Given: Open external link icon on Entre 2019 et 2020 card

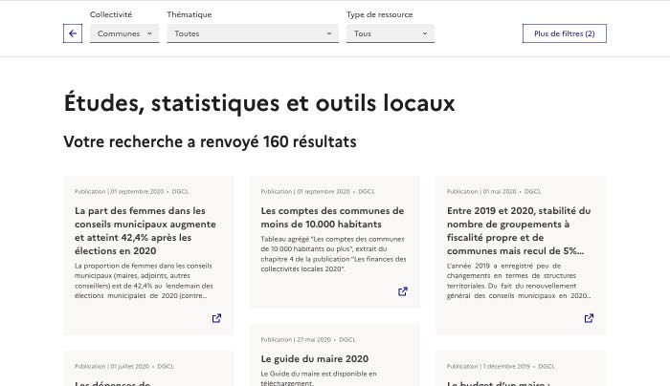Looking at the screenshot, I should coord(589,318).
